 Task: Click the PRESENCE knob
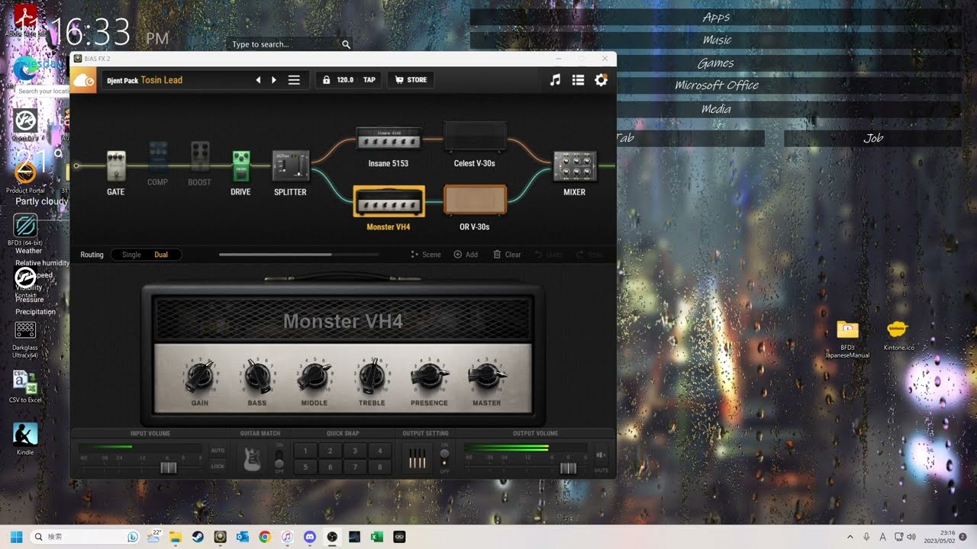click(430, 375)
